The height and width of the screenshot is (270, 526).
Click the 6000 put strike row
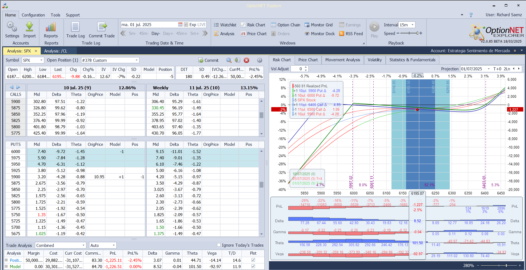pos(16,152)
